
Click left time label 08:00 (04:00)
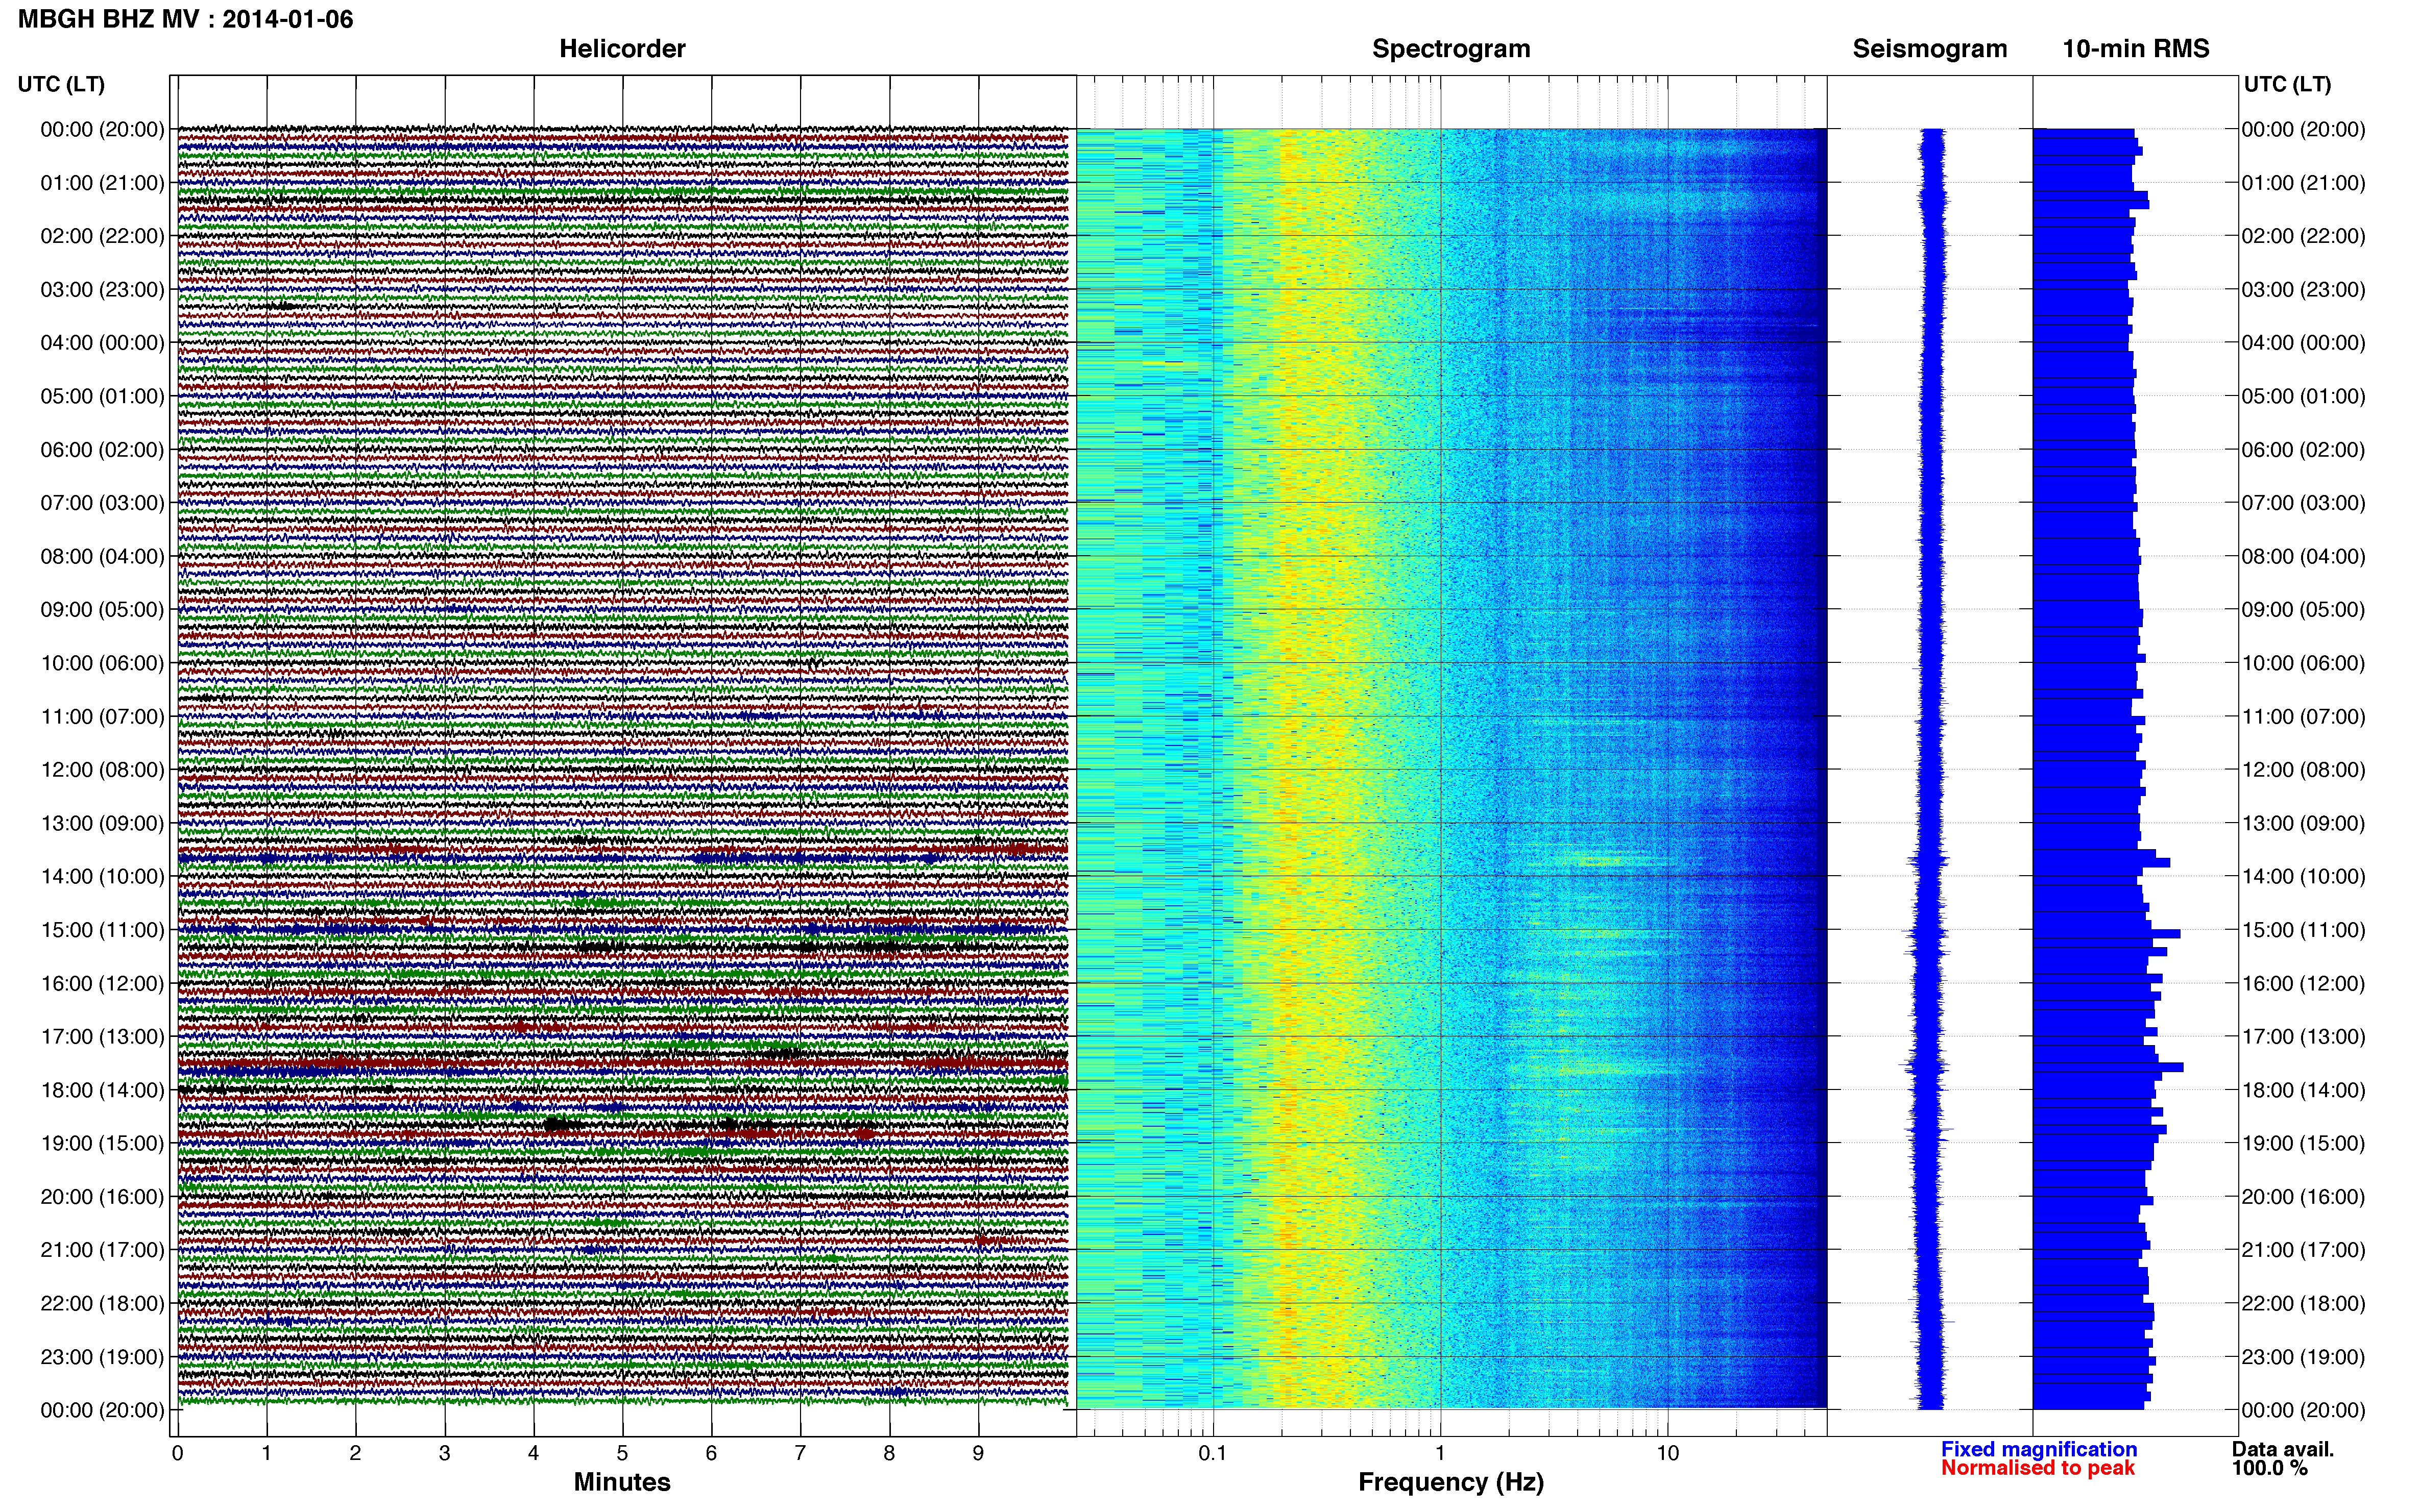[x=102, y=556]
